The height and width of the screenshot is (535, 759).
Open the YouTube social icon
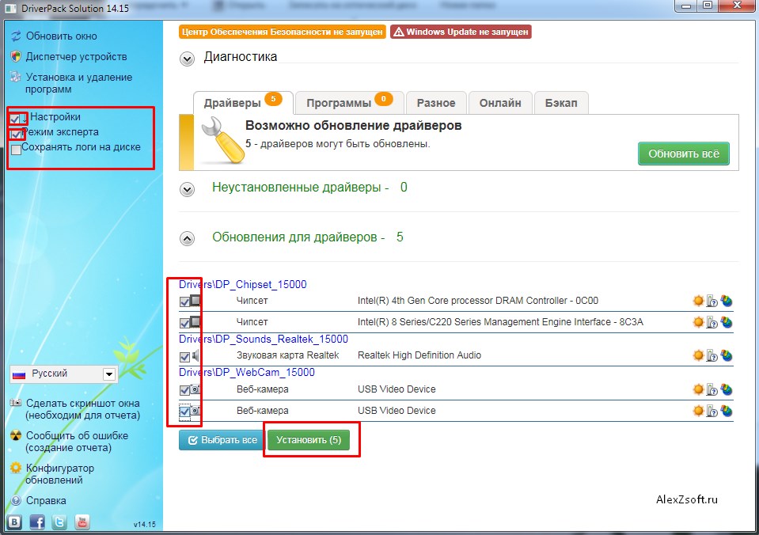point(82,522)
